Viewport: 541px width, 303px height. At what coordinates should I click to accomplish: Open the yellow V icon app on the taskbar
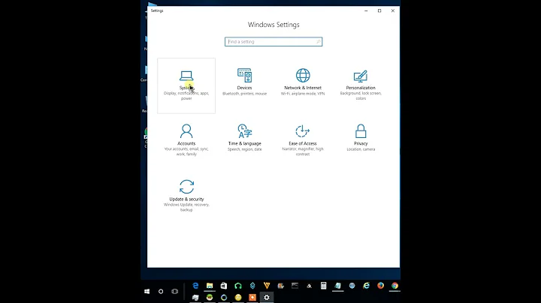click(x=267, y=286)
